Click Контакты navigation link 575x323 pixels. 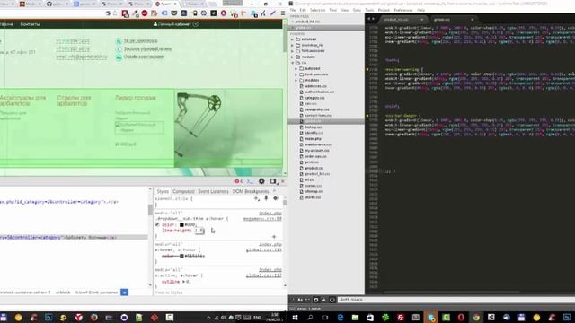[x=30, y=24]
